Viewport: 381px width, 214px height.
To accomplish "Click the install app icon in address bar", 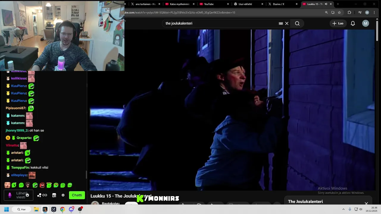I will 333,12.
